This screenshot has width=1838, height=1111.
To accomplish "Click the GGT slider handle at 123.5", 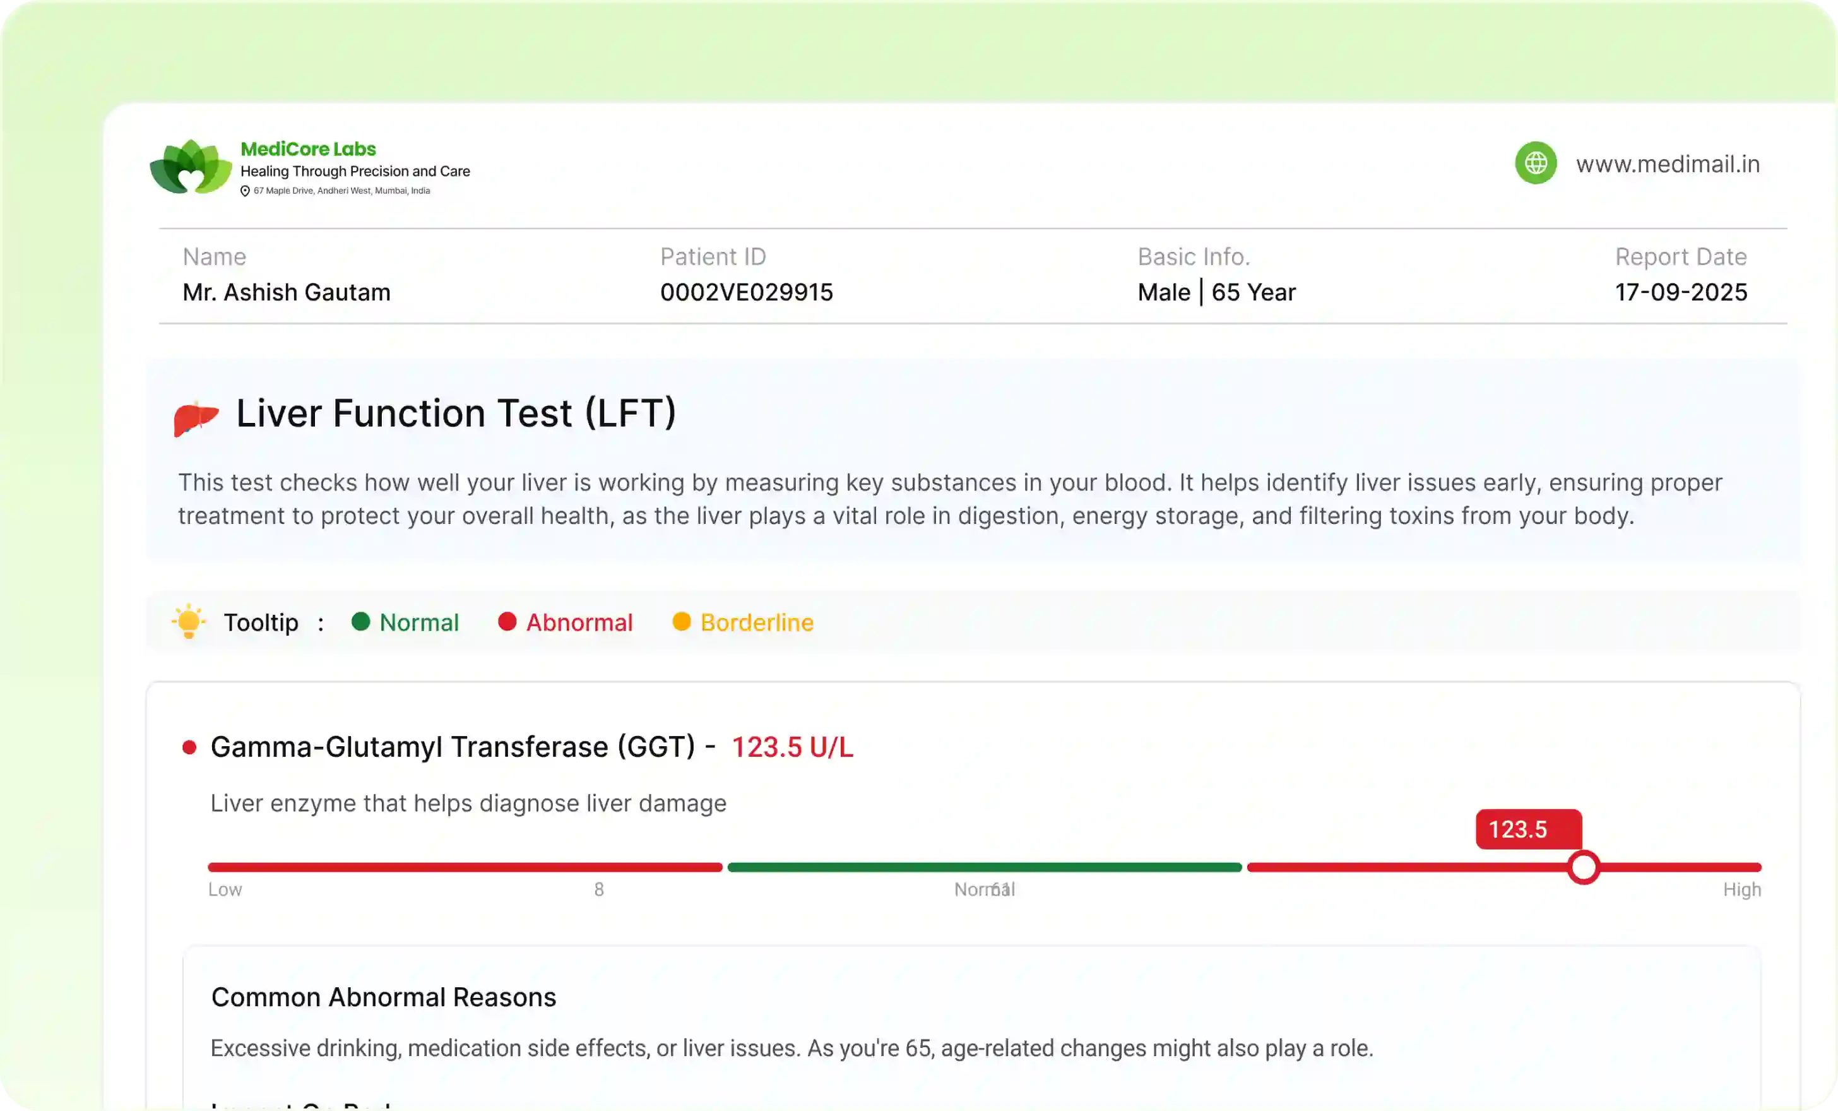I will 1583,868.
